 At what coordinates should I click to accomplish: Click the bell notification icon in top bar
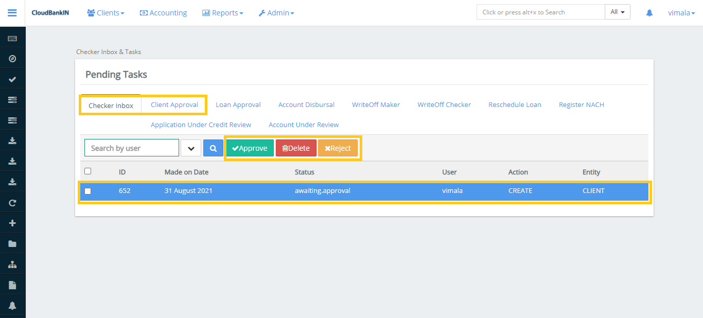coord(649,12)
